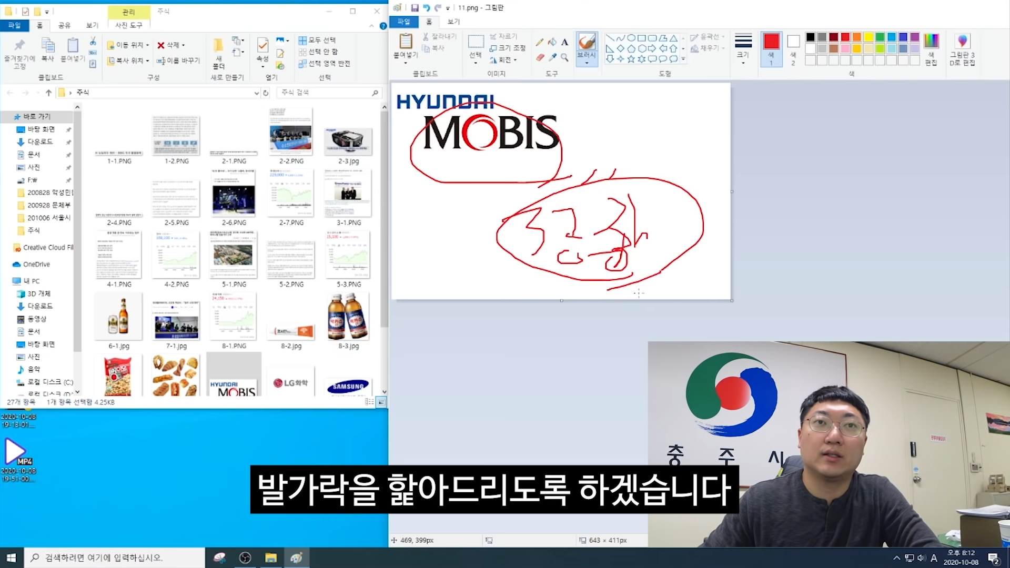The height and width of the screenshot is (568, 1010).
Task: Choose the five-point star shape
Action: coord(631,59)
